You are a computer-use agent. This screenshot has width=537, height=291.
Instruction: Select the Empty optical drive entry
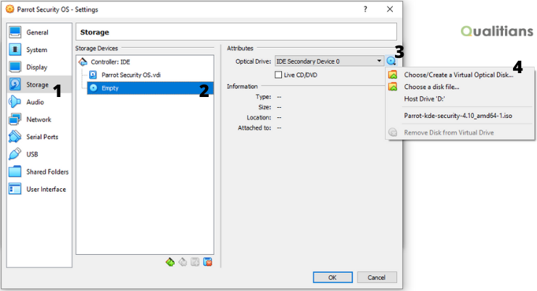coord(150,88)
